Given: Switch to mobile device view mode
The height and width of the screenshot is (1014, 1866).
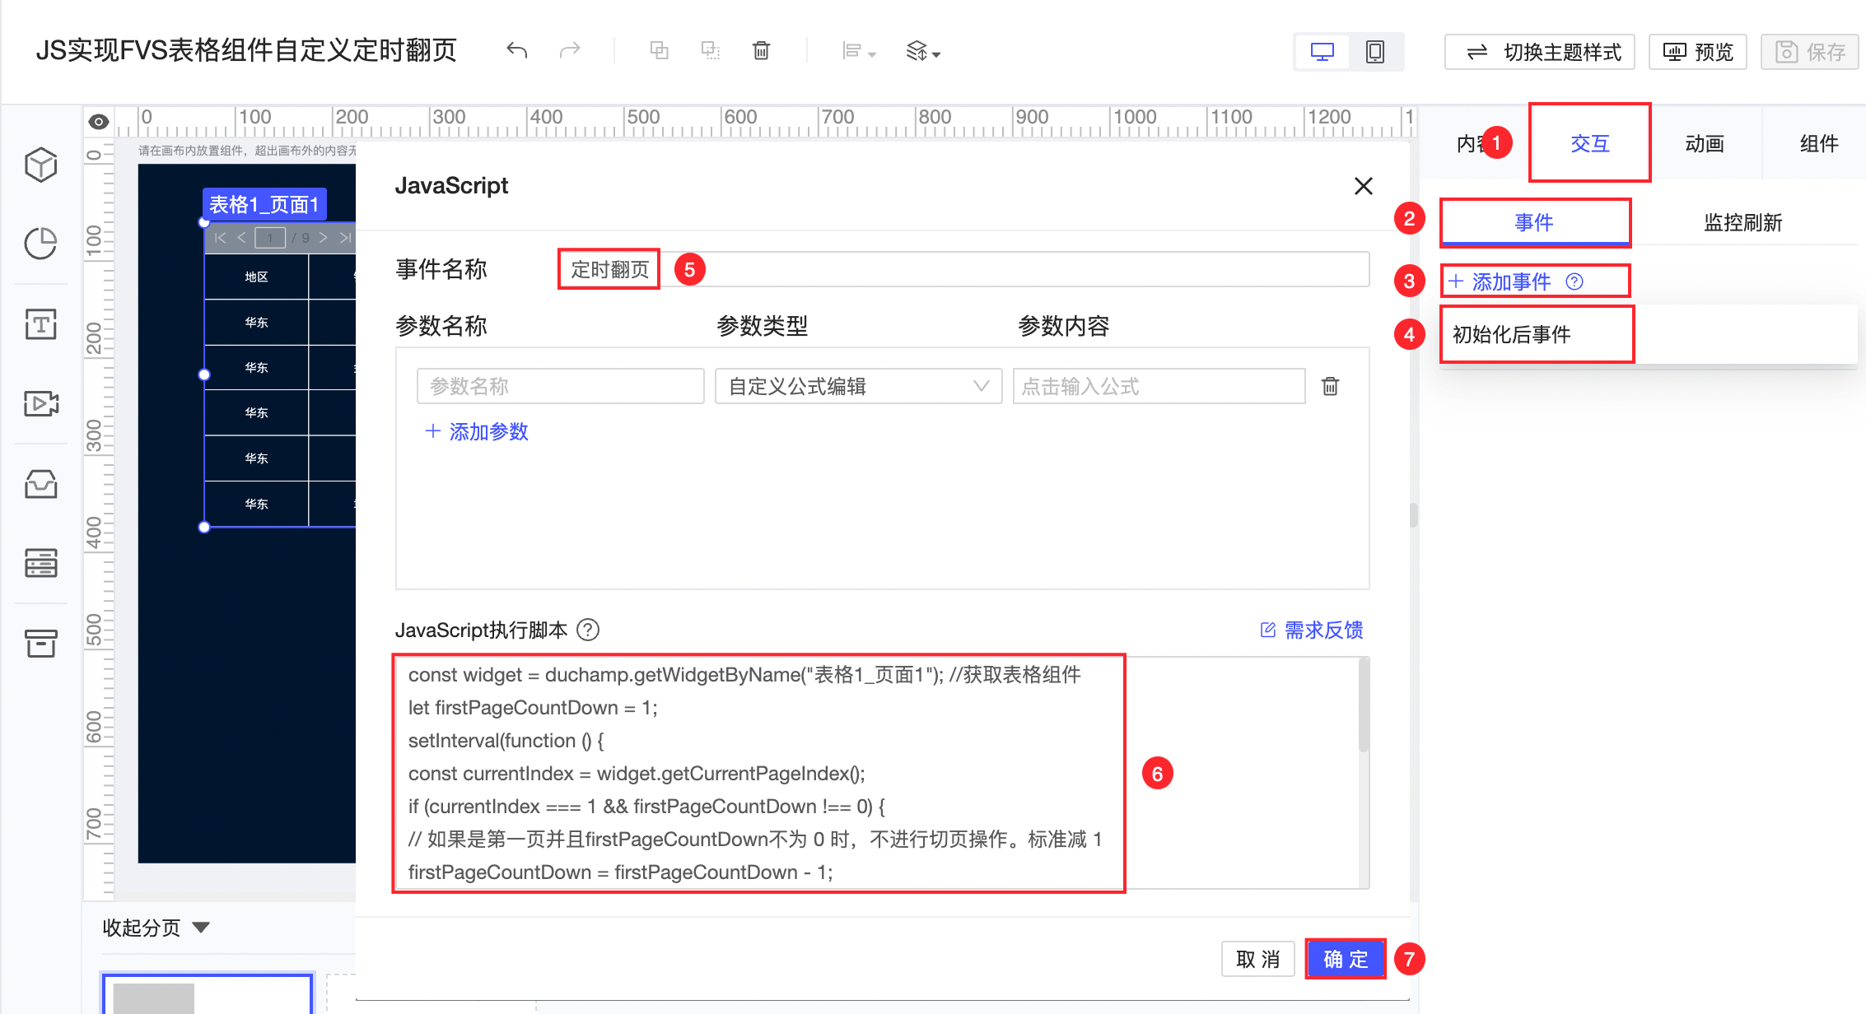Looking at the screenshot, I should tap(1374, 53).
